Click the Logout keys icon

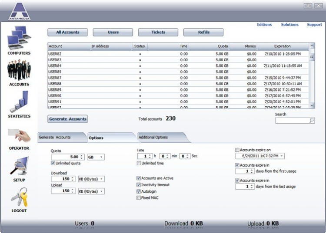(x=19, y=197)
